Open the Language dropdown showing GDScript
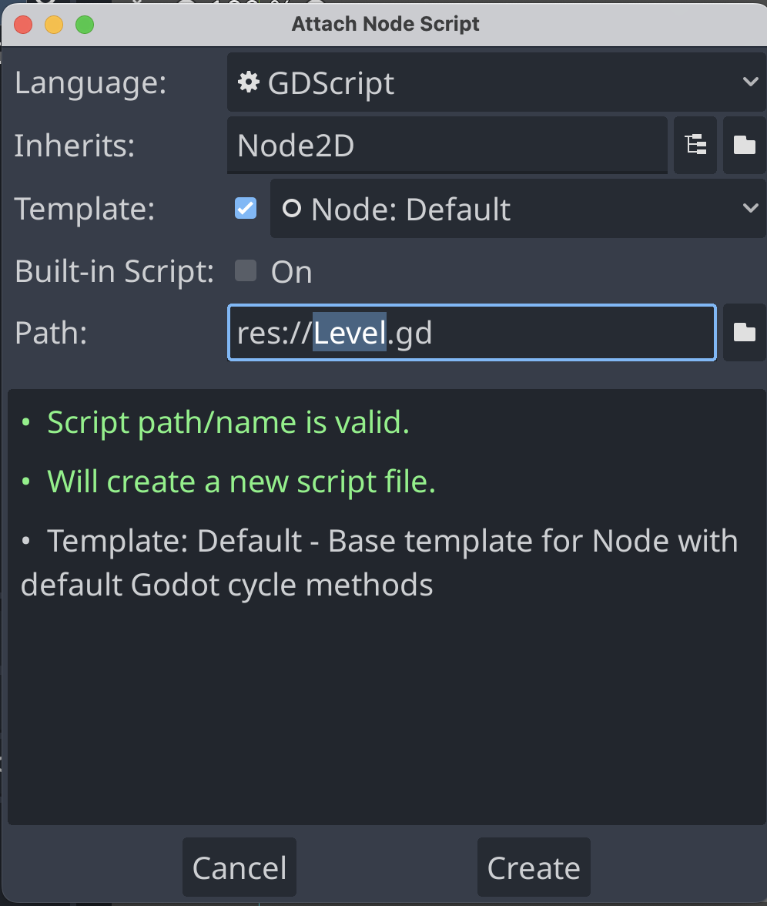767x906 pixels. pyautogui.click(x=497, y=82)
